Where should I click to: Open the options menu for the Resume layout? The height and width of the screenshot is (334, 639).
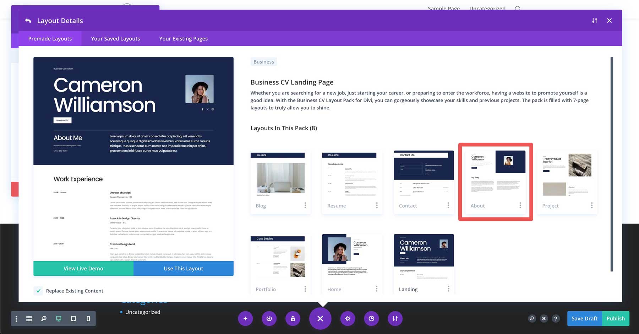pyautogui.click(x=377, y=206)
